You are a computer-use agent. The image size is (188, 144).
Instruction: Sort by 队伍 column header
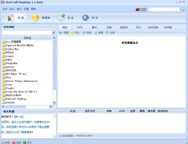pos(73,111)
